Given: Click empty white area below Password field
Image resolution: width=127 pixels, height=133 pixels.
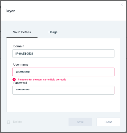Looking at the screenshot, I should pyautogui.click(x=63, y=103).
